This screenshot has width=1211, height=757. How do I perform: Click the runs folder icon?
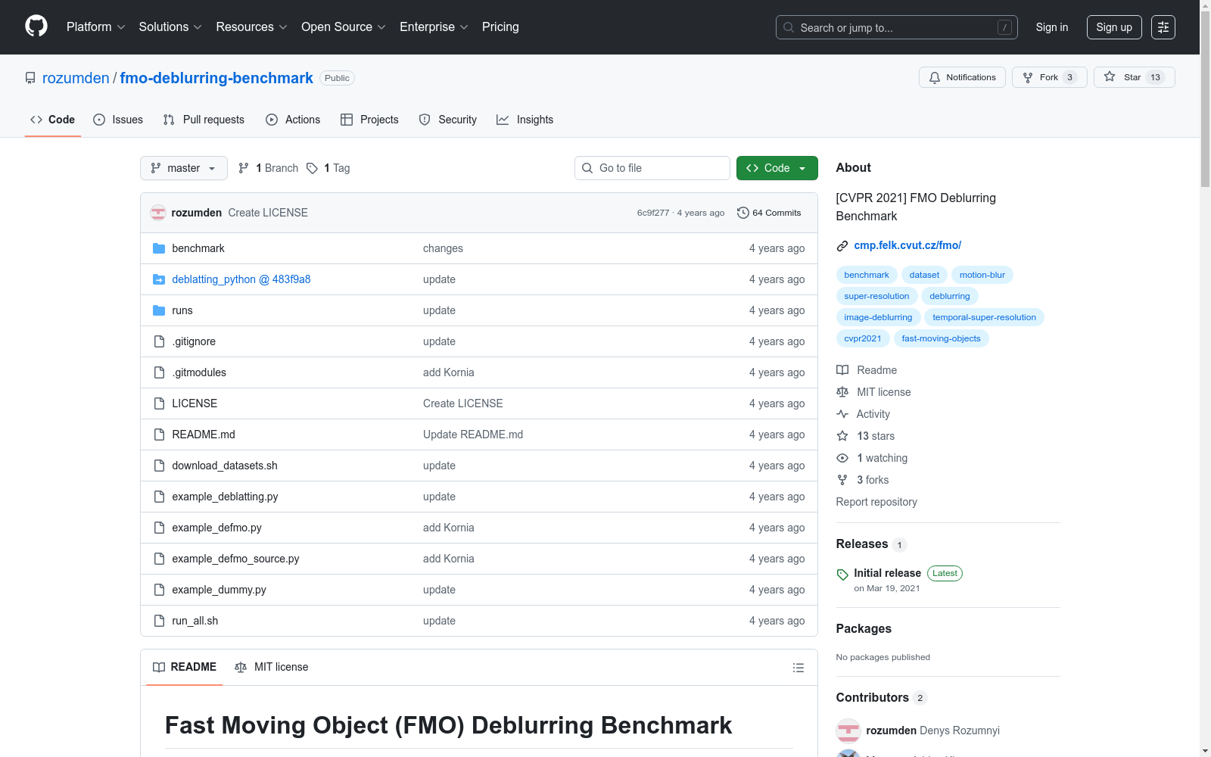(159, 310)
